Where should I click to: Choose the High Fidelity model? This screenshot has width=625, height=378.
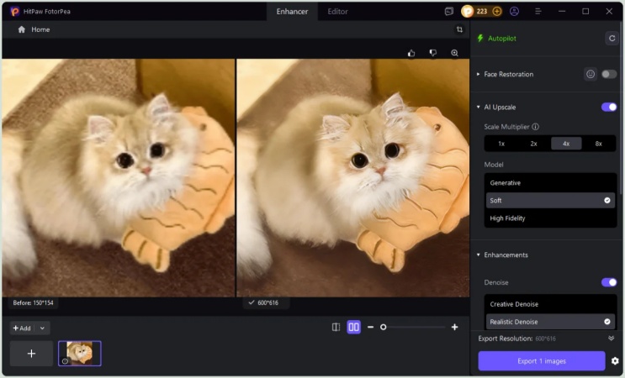click(550, 218)
